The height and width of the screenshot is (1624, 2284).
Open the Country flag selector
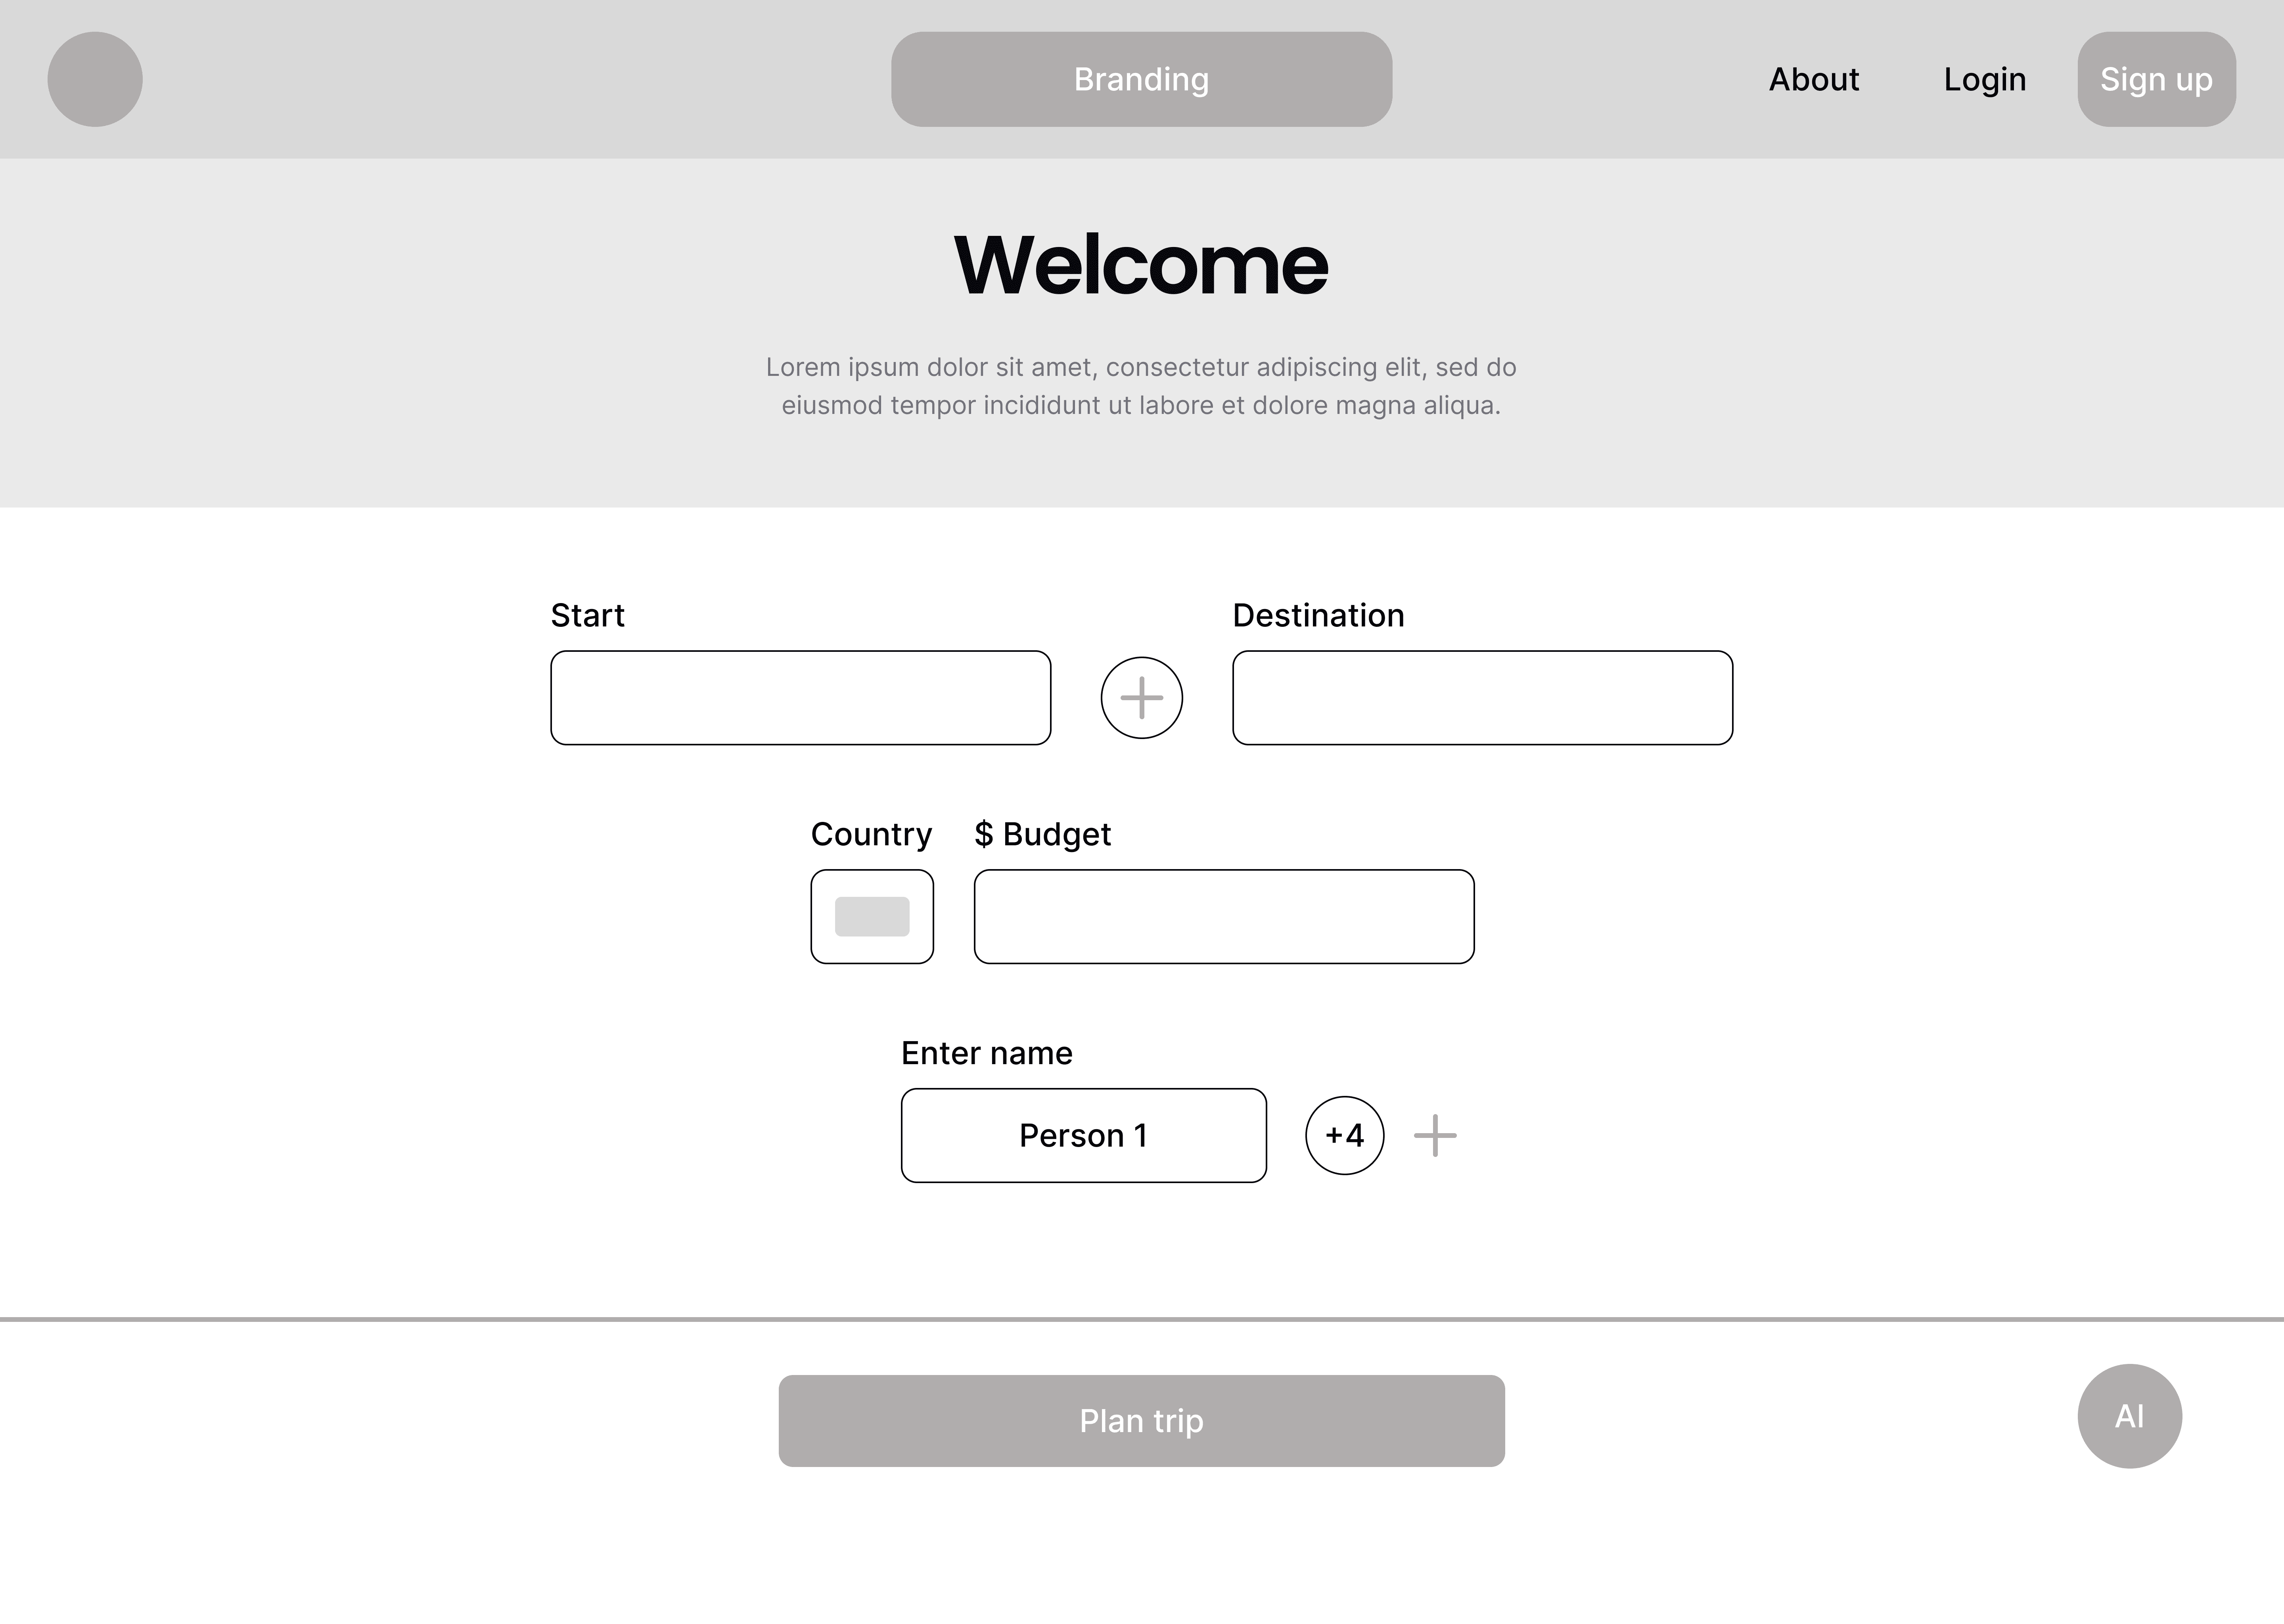(x=872, y=917)
